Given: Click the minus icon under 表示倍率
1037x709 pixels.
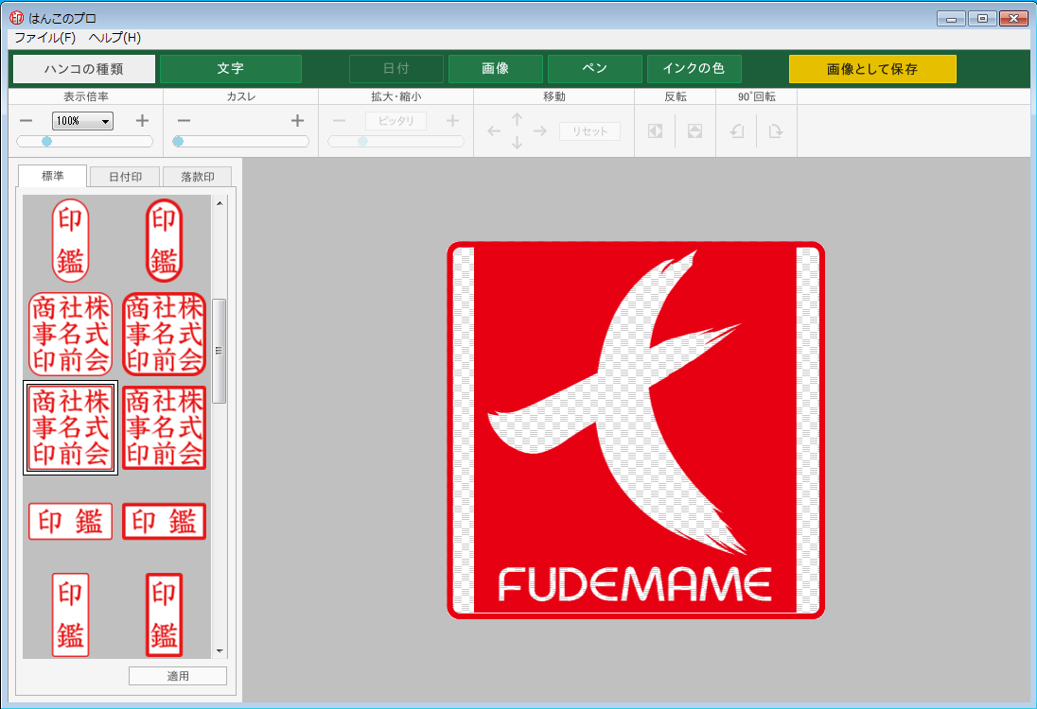Looking at the screenshot, I should (x=26, y=121).
